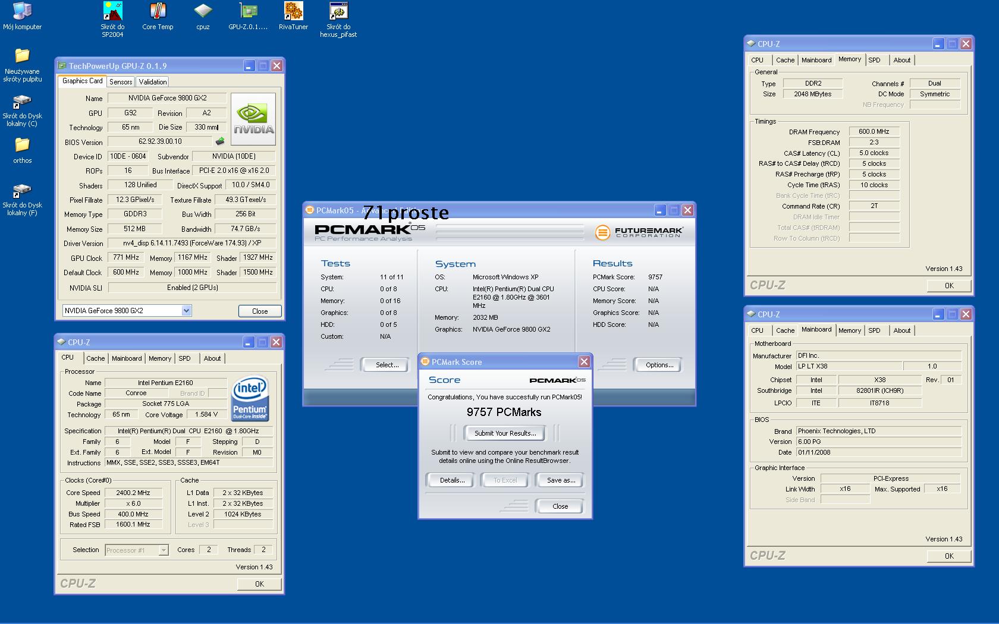Image resolution: width=999 pixels, height=624 pixels.
Task: Click Futuremark Corporation logo in PCMark05
Action: click(x=639, y=232)
